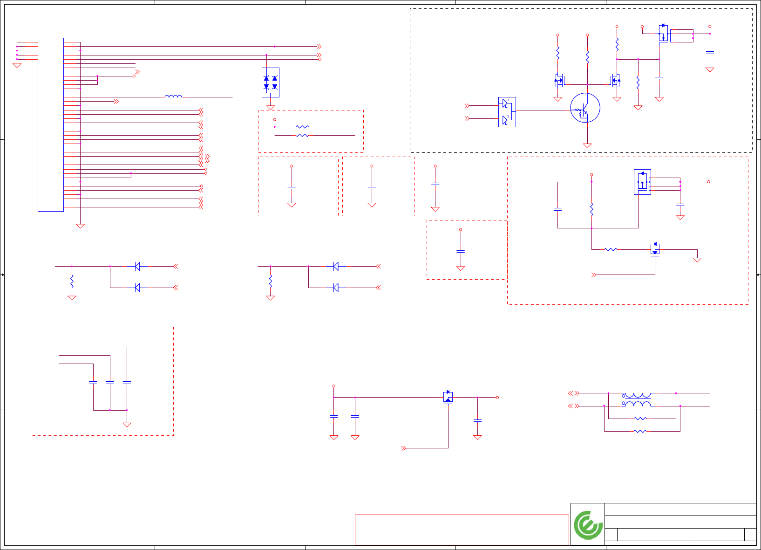Select the upper diode of the center diode pair

click(x=336, y=266)
